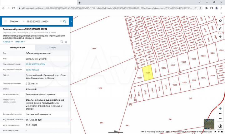Screen dimensions: 225x134
Task: Click the magnifier search button
Action: pyautogui.click(x=65, y=22)
